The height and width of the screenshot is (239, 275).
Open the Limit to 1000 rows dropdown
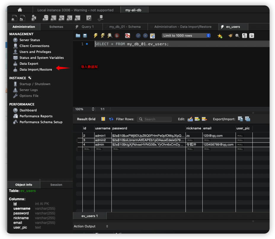tap(186, 35)
